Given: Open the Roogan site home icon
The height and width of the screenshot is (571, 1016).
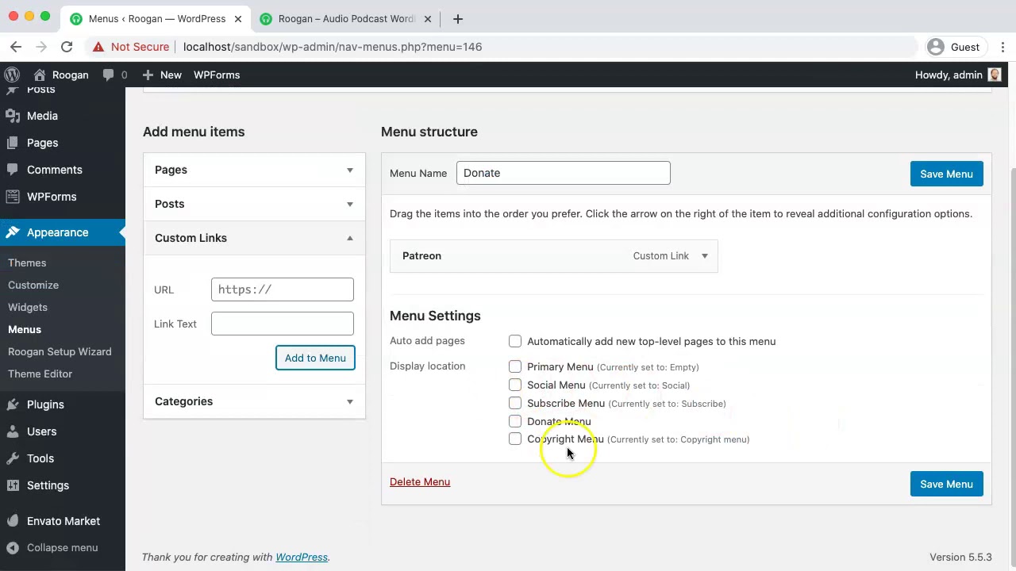Looking at the screenshot, I should point(40,75).
